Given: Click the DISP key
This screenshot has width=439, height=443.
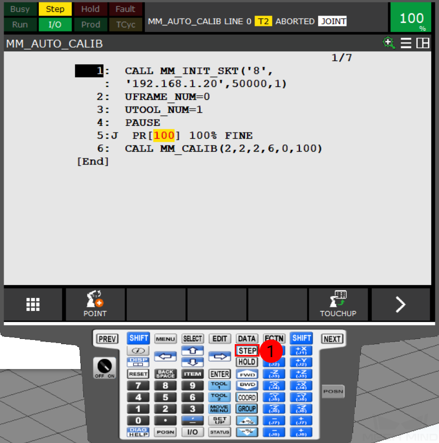Looking at the screenshot, I should (139, 362).
